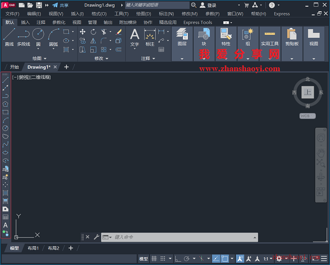Select Polygon tool in left toolbar
The height and width of the screenshot is (265, 330).
pos(5,104)
